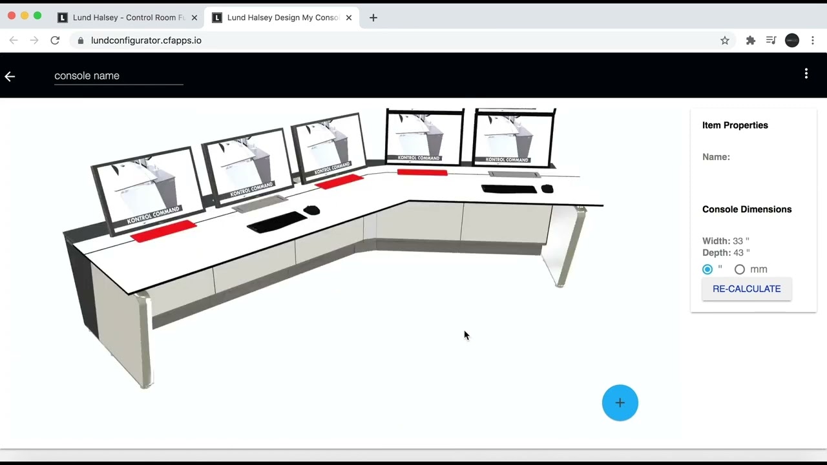Select the fourth monitor from left
The image size is (827, 465).
coord(424,137)
